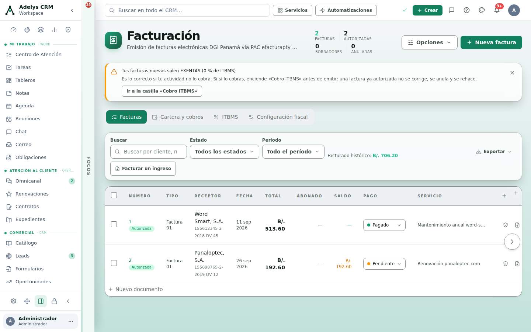
Task: Click the shield check icon in sidebar toolbar
Action: [68, 30]
